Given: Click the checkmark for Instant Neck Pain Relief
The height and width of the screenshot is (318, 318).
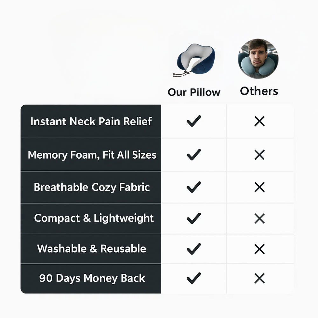Looking at the screenshot, I should click(x=194, y=121).
